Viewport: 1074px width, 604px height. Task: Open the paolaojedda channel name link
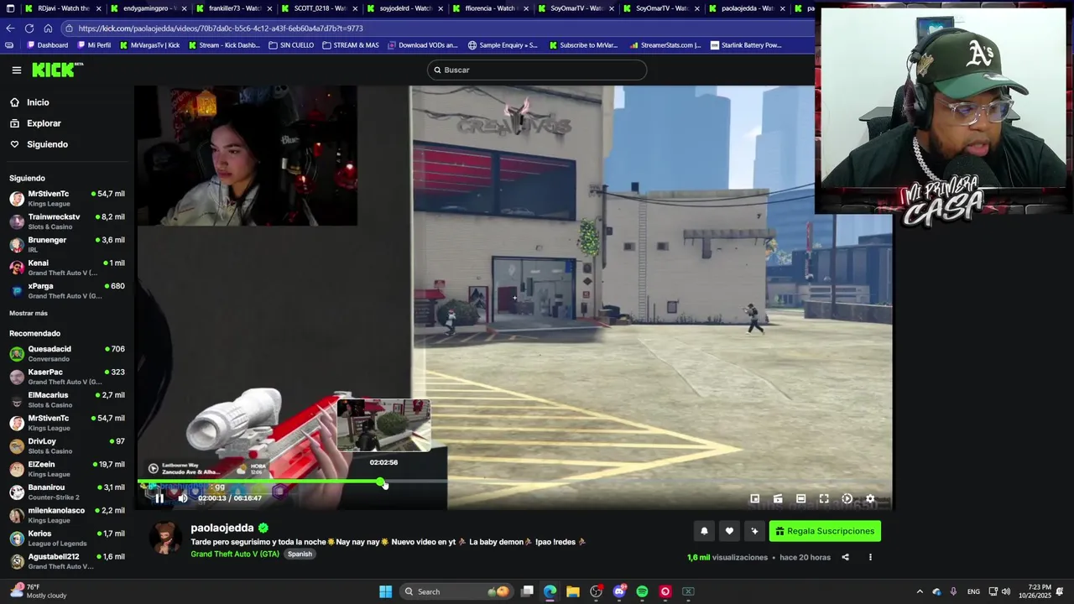222,528
